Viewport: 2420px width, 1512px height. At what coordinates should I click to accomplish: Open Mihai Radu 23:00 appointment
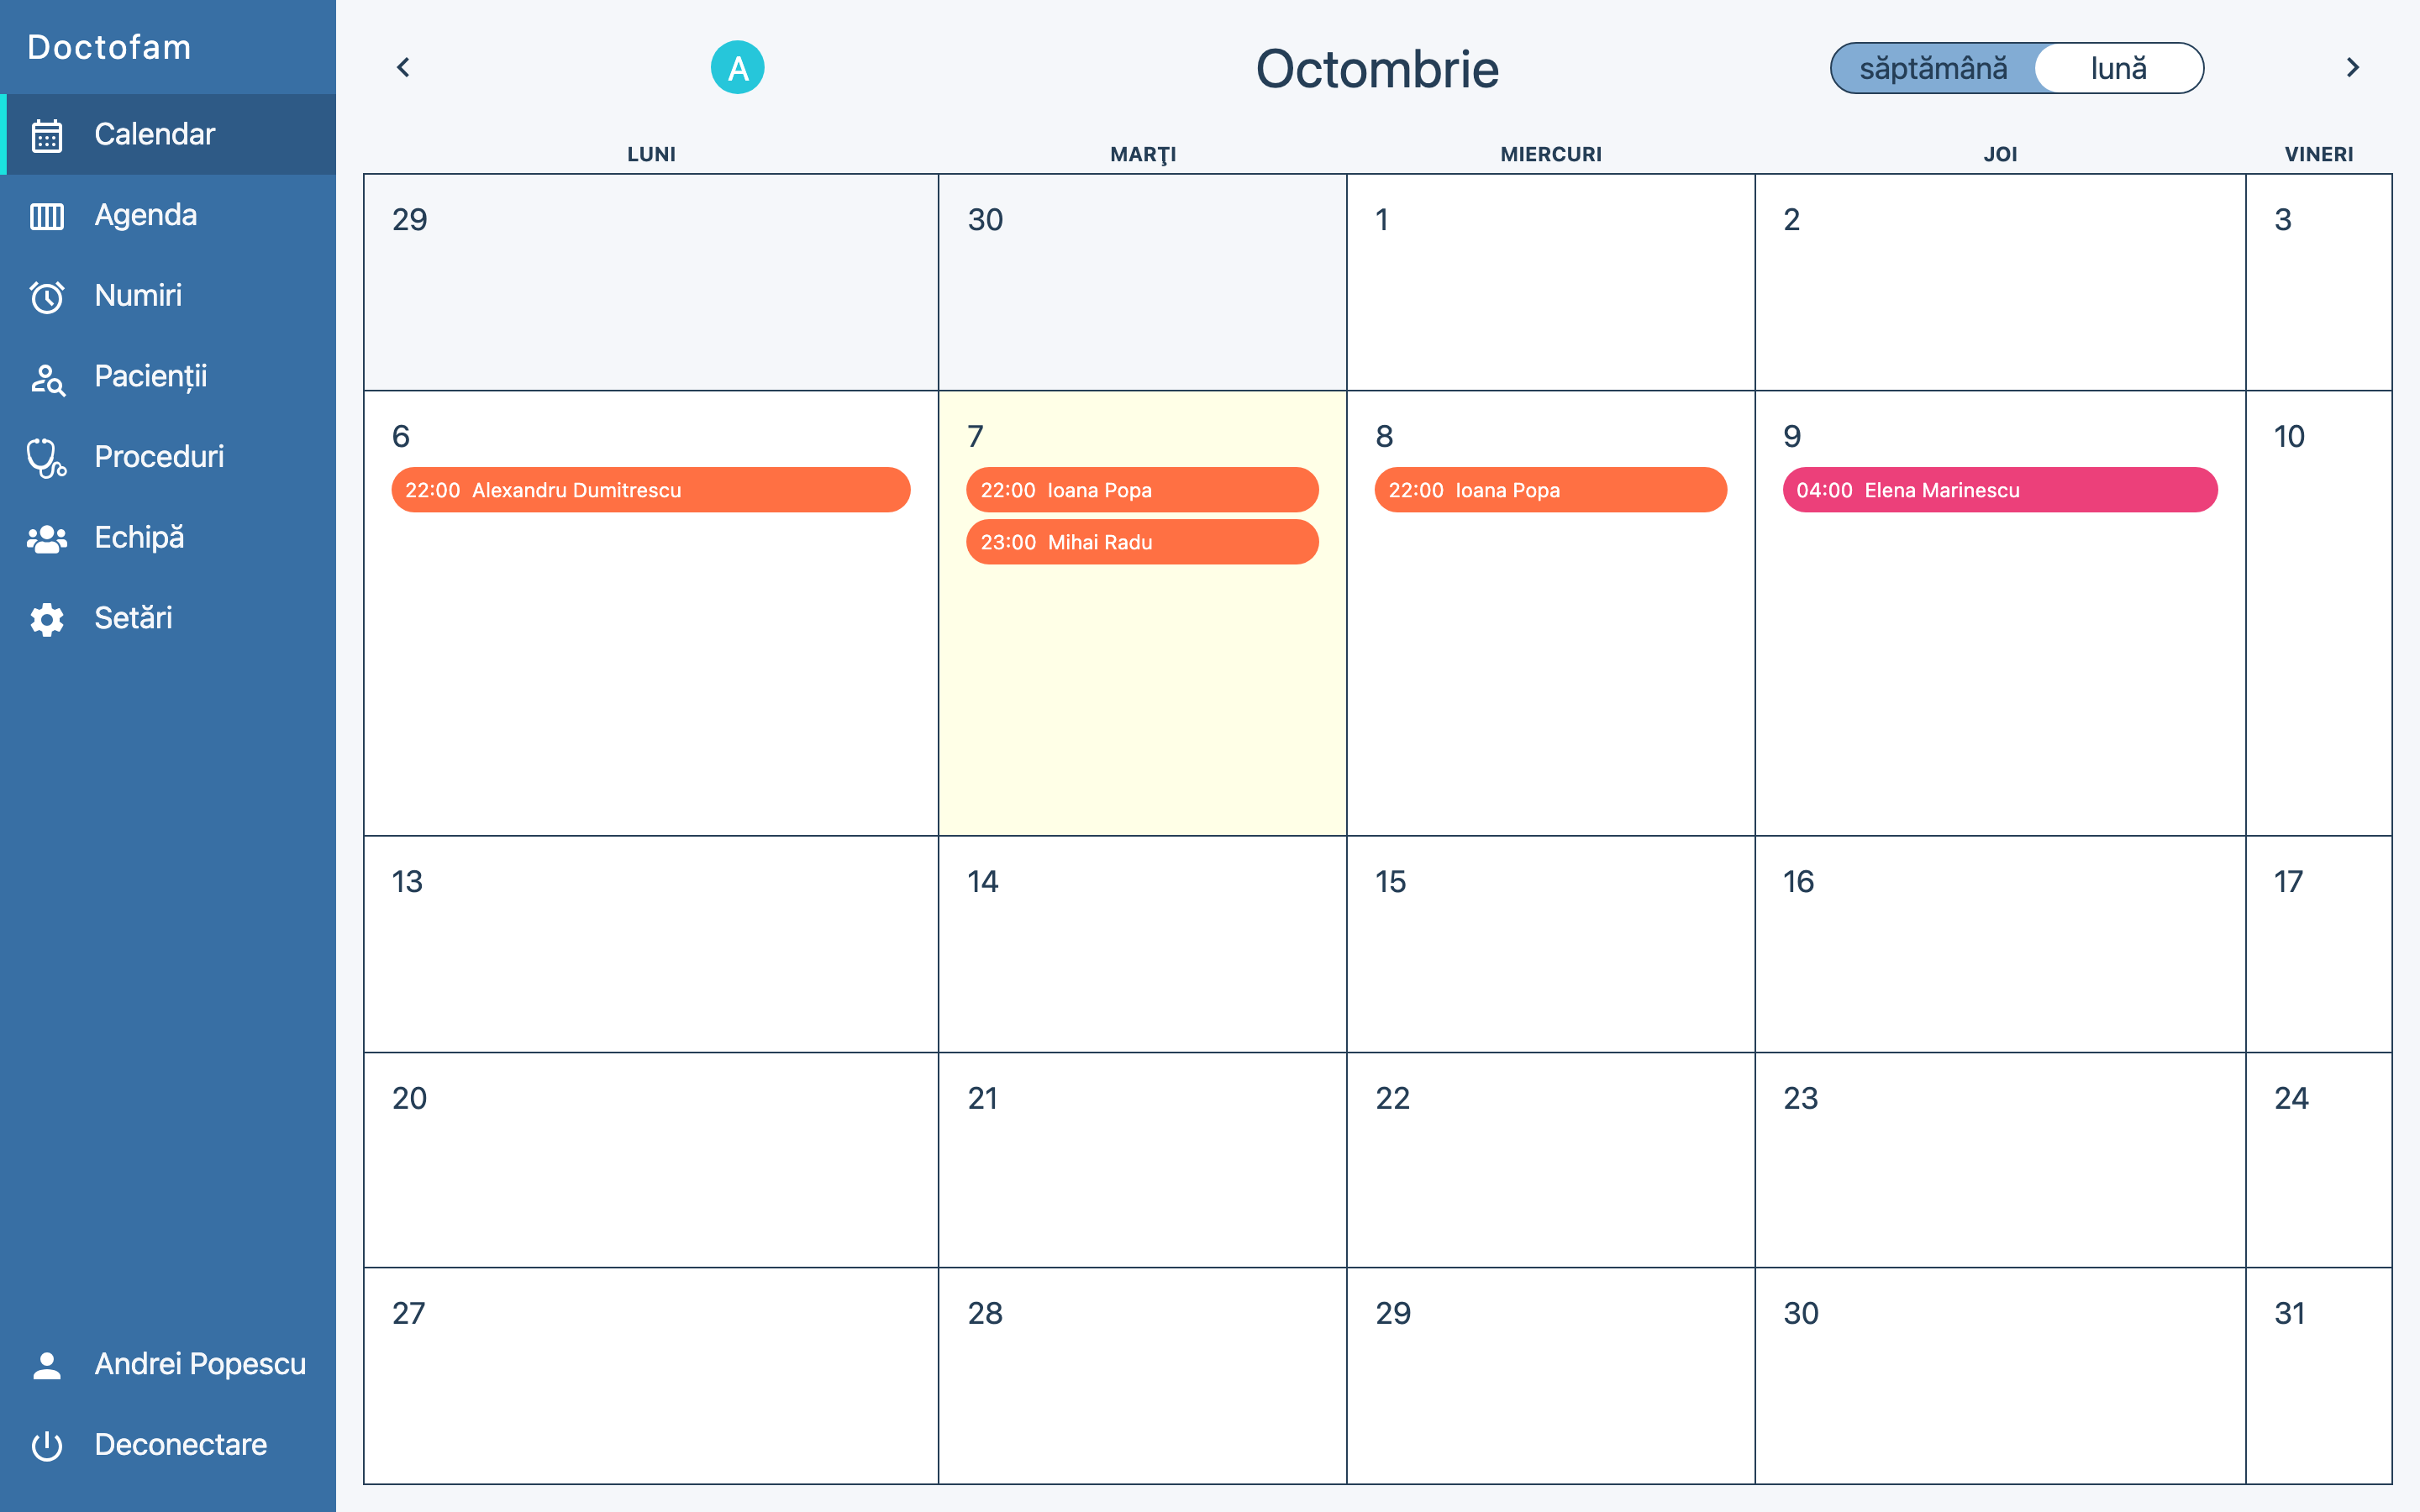(1142, 542)
